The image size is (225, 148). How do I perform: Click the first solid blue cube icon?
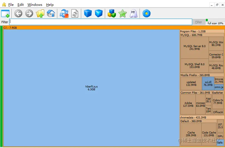tap(88, 13)
